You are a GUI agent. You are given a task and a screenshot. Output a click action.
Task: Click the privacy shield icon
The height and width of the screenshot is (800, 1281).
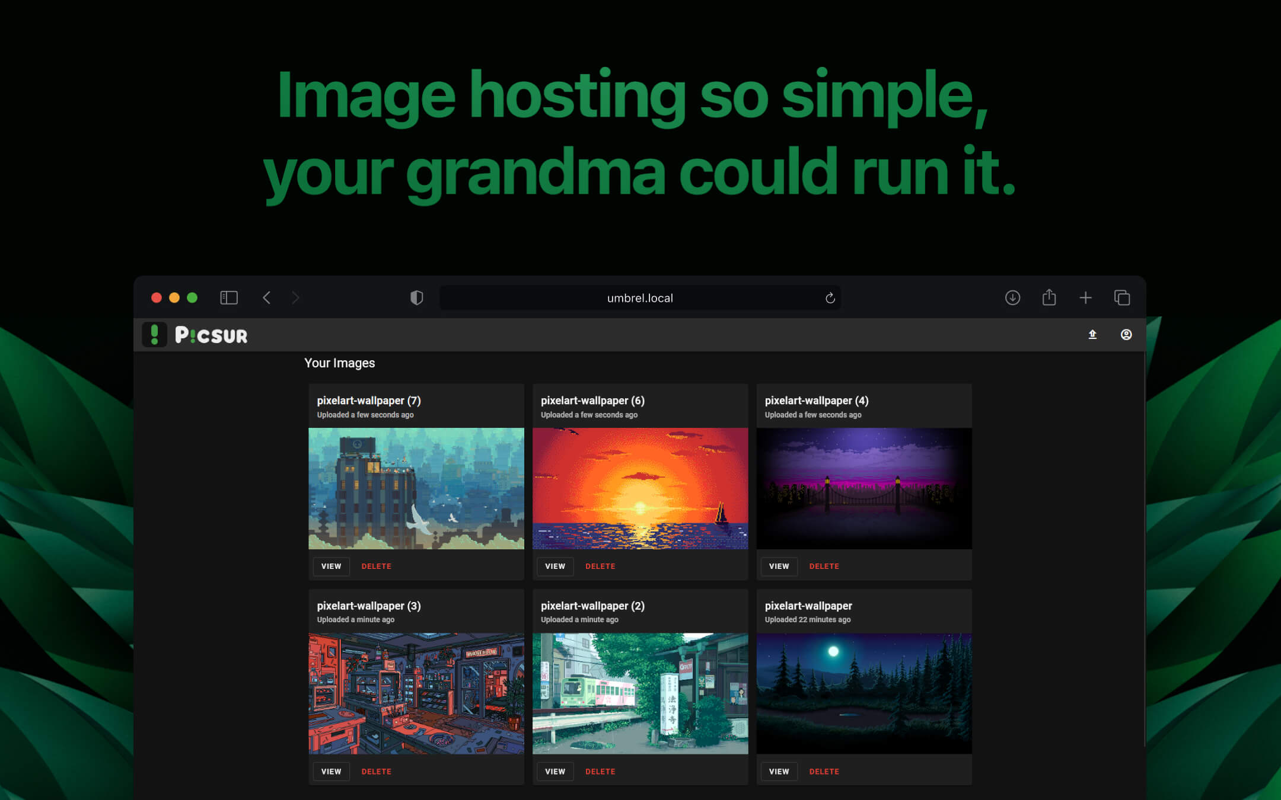[417, 297]
